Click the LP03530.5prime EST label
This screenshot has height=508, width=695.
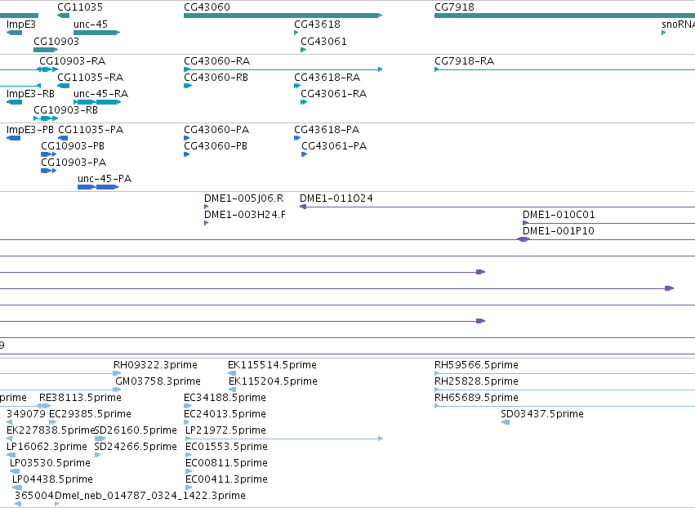pos(50,464)
